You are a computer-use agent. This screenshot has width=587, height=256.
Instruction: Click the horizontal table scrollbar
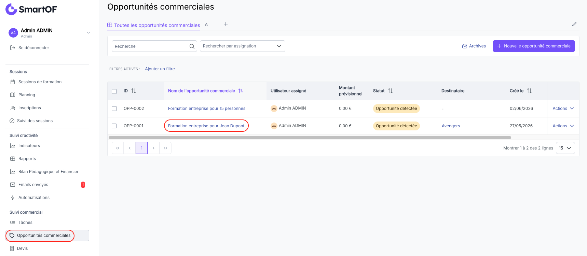(x=310, y=138)
